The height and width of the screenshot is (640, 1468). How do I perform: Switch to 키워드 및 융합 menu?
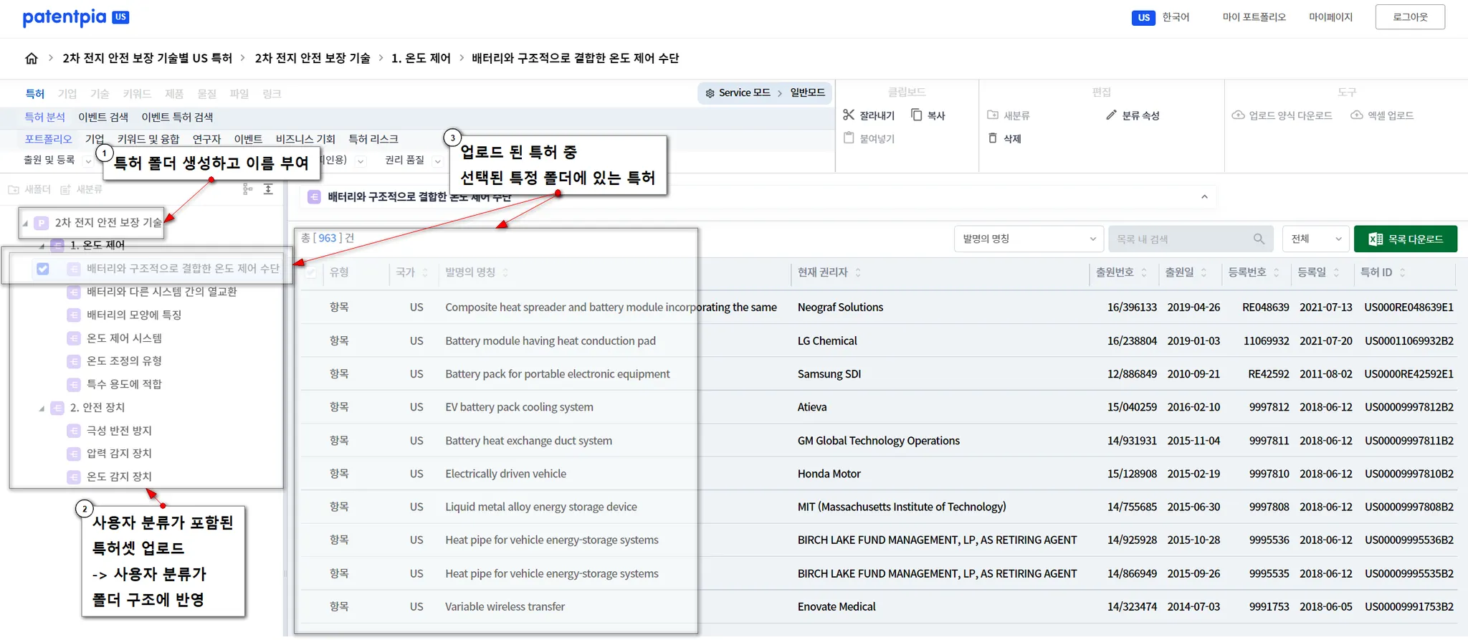click(148, 139)
